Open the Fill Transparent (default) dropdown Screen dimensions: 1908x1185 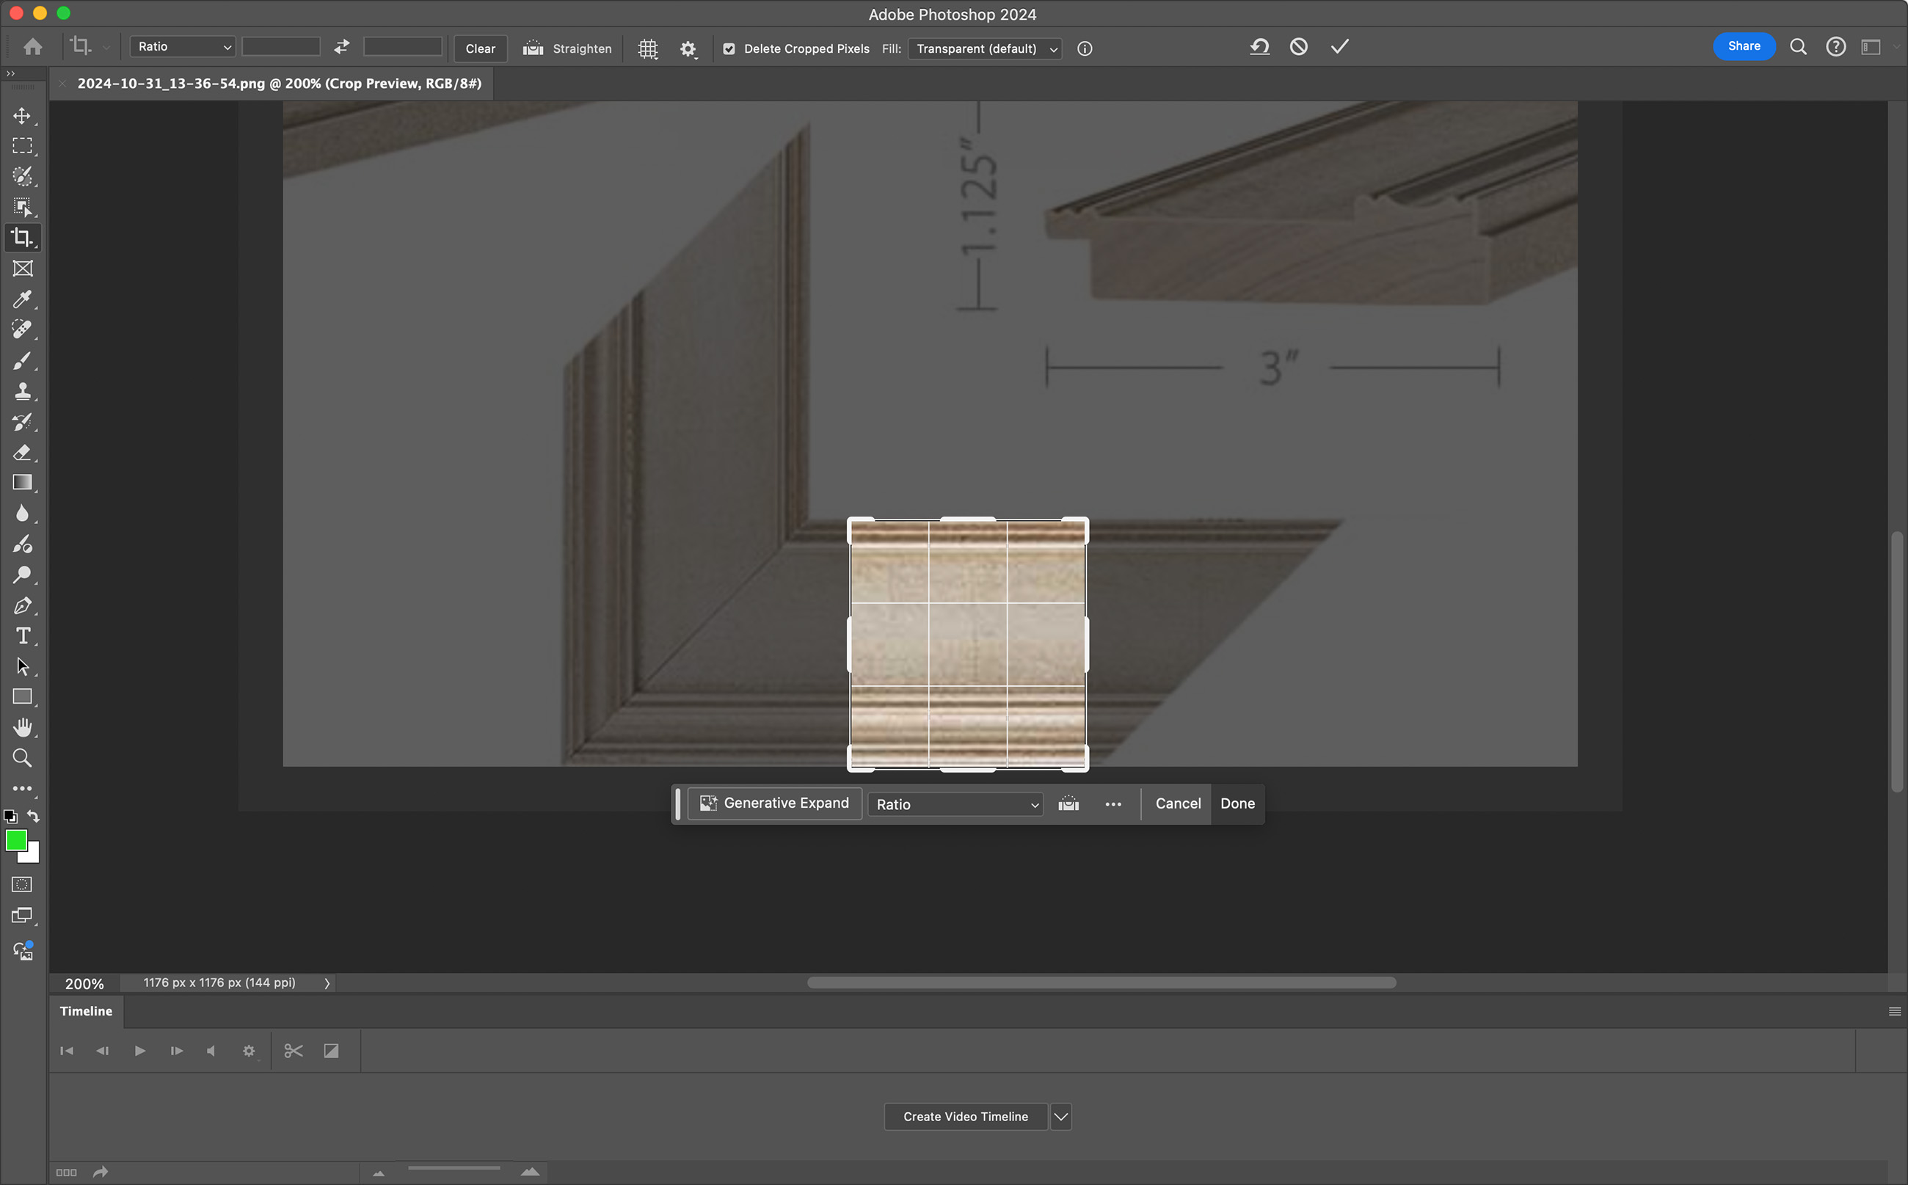point(986,48)
